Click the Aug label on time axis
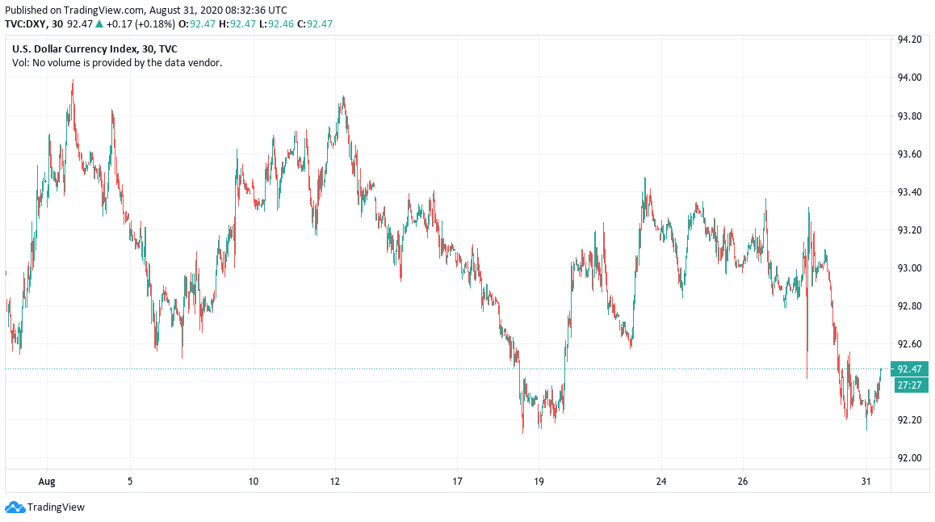Image resolution: width=935 pixels, height=522 pixels. point(48,482)
